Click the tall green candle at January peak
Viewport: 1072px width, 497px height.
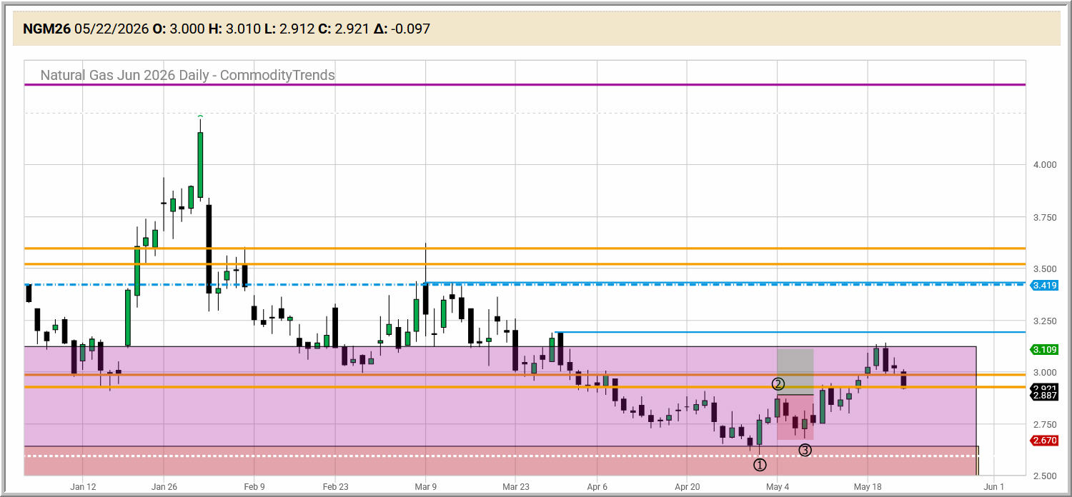200,163
